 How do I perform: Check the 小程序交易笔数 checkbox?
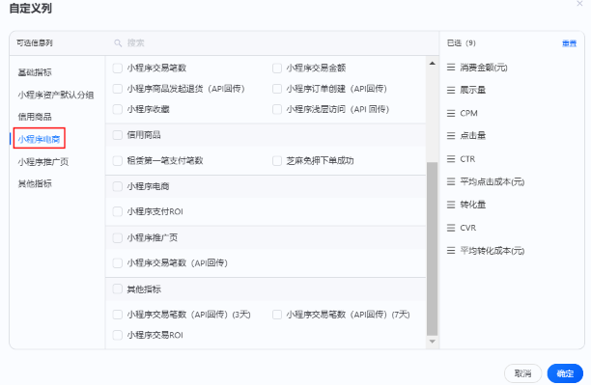coord(118,69)
